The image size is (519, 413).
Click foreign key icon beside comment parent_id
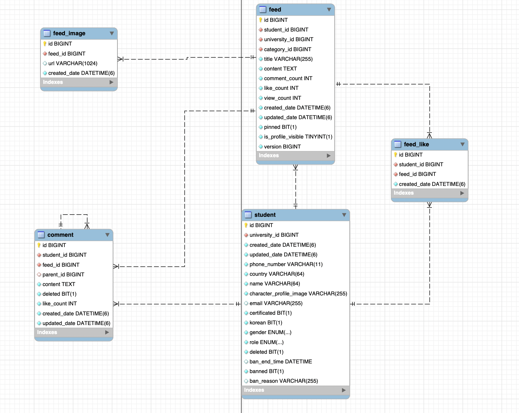(39, 275)
